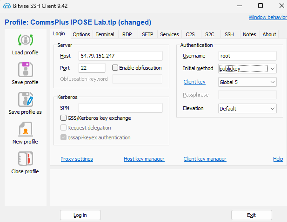Viewport: 287px width, 222px height.
Task: Click the Client key link label
Action: [194, 82]
